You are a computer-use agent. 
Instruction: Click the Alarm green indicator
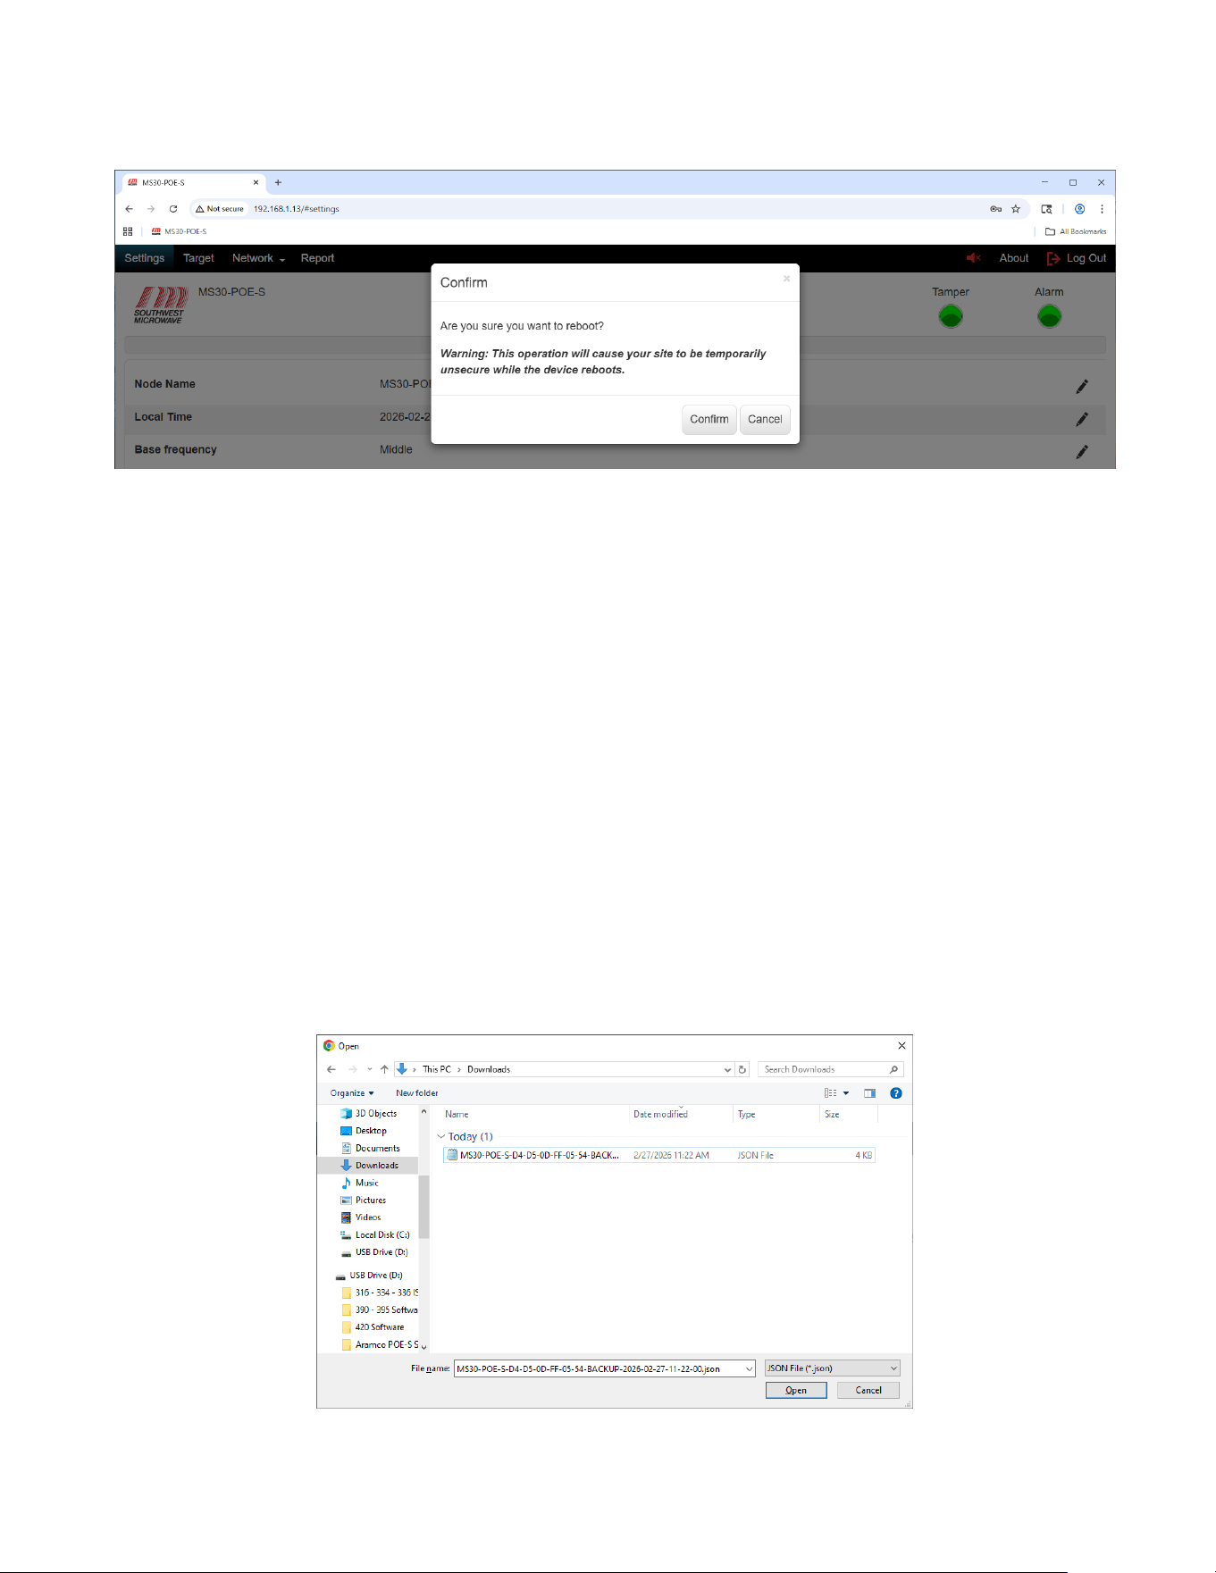tap(1049, 316)
